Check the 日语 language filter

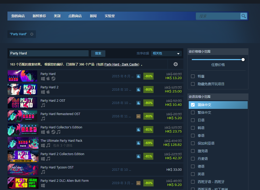(193, 120)
